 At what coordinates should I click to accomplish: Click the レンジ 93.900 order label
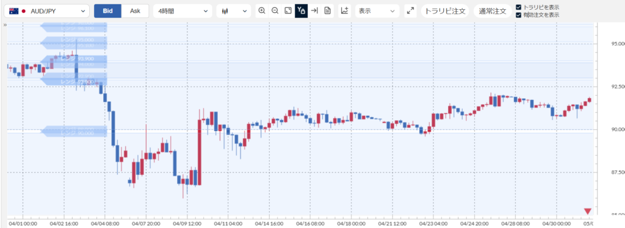tap(74, 59)
